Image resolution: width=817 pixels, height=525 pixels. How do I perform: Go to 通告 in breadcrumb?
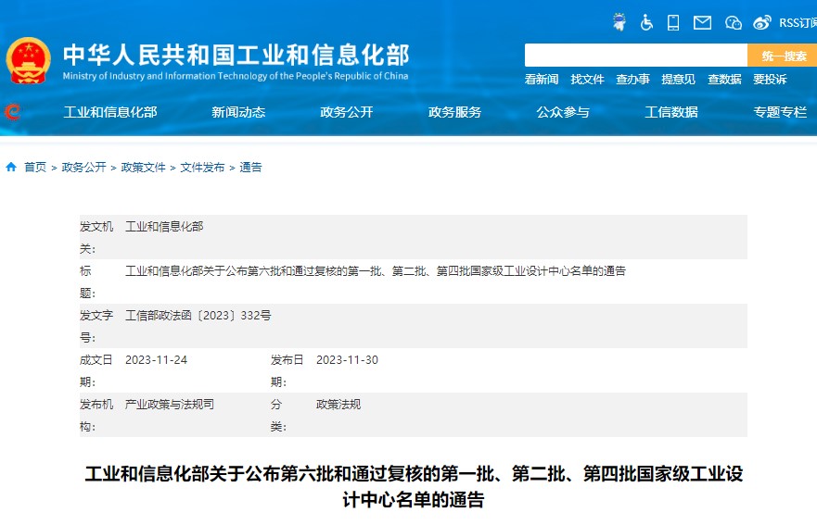pos(250,167)
